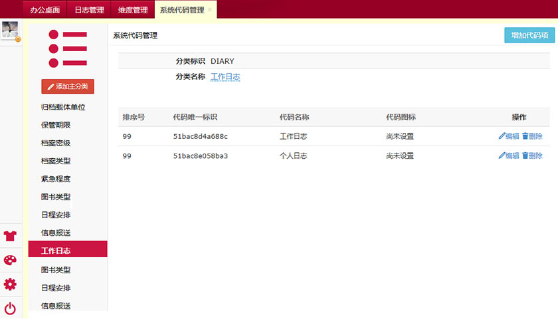Viewport: 558px width, 319px height.
Task: Switch to 维度管理 tab
Action: pyautogui.click(x=133, y=9)
